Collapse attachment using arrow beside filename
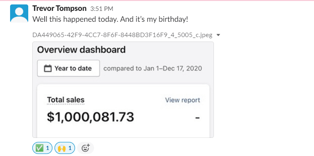The image size is (314, 156). [218, 35]
